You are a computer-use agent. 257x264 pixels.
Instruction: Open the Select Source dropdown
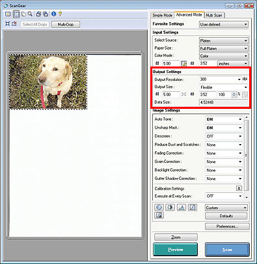224,40
